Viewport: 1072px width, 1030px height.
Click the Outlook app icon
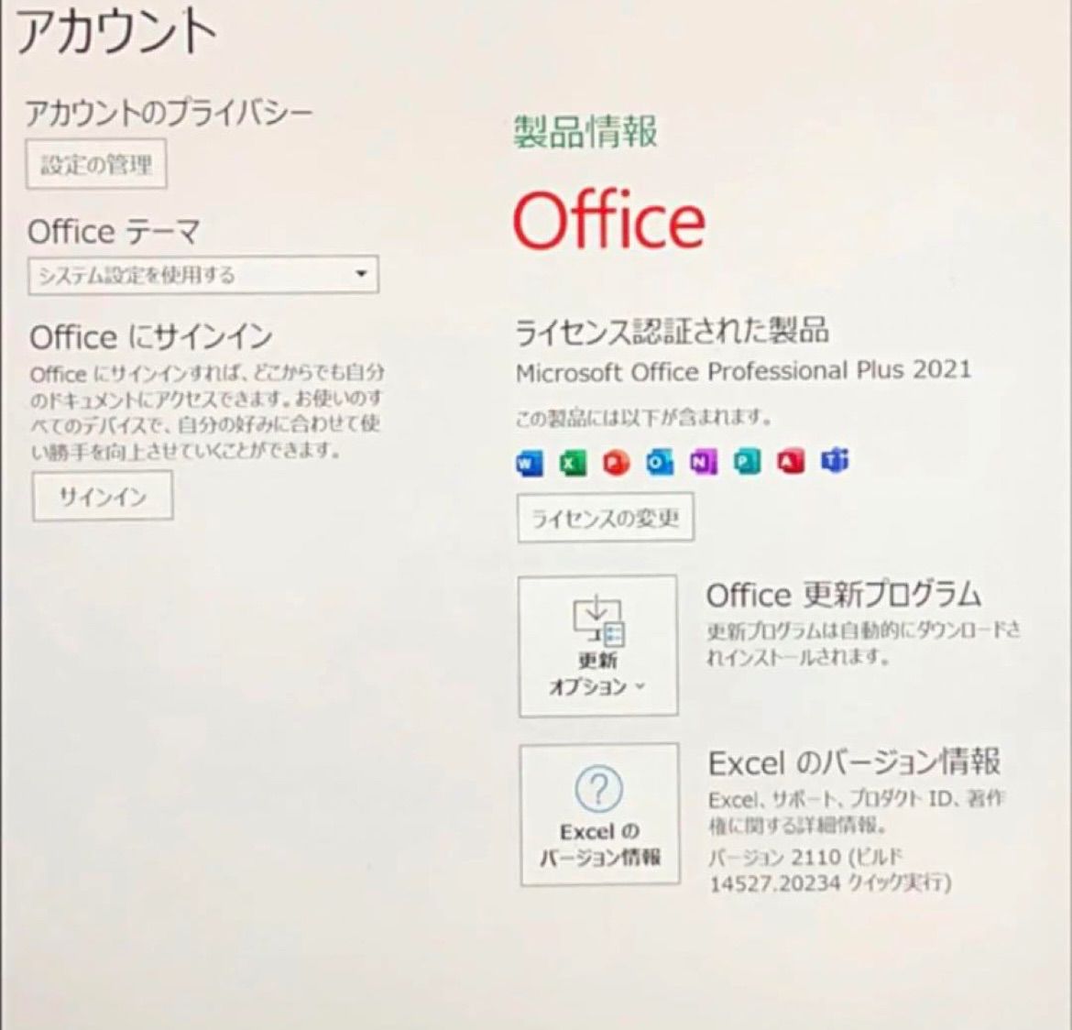659,464
